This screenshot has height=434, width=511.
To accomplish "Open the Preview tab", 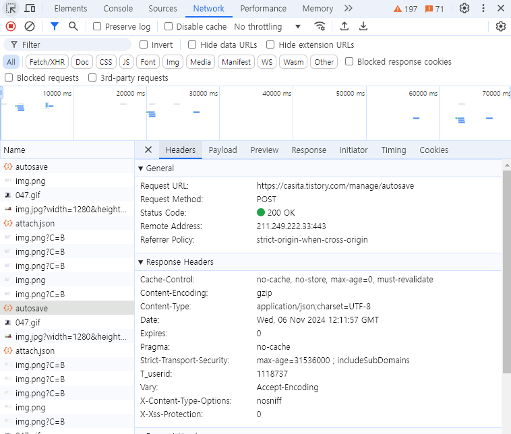I will point(264,150).
